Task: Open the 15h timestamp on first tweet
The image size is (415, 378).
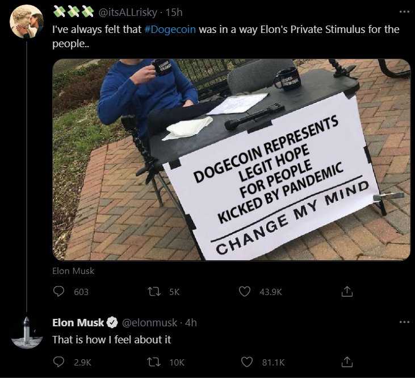Action: (x=174, y=12)
